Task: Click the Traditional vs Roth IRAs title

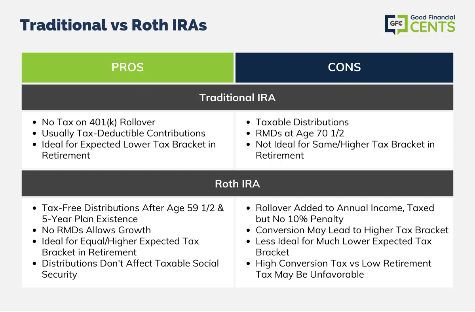Action: click(x=113, y=25)
